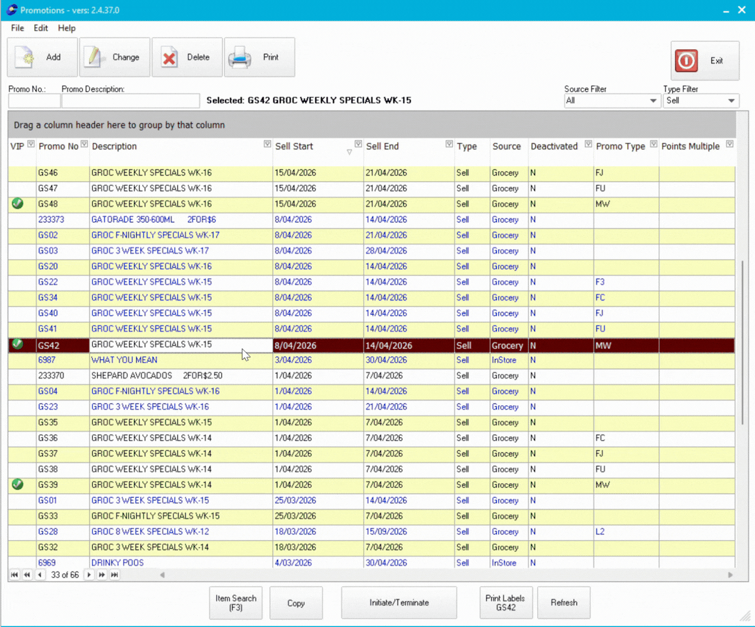Go to next record navigator arrow

(x=89, y=575)
